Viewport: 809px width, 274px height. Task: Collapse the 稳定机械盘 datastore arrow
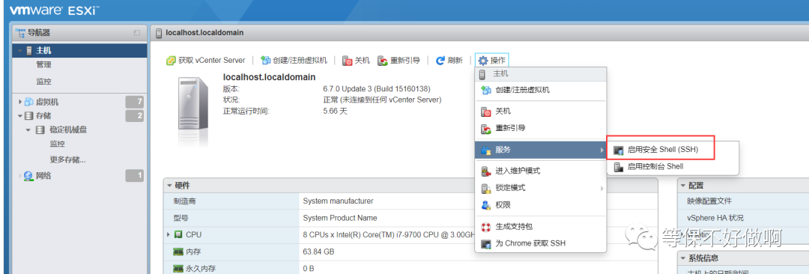(29, 130)
